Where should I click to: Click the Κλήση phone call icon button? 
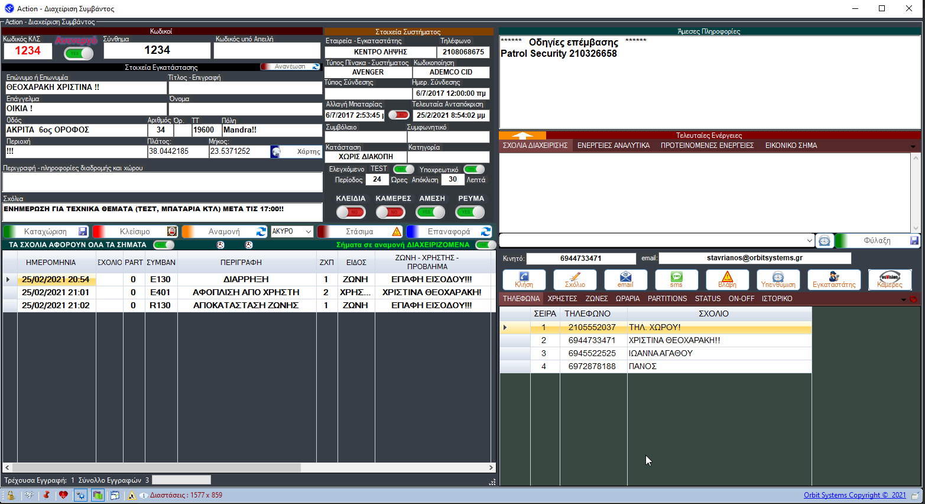click(x=524, y=279)
